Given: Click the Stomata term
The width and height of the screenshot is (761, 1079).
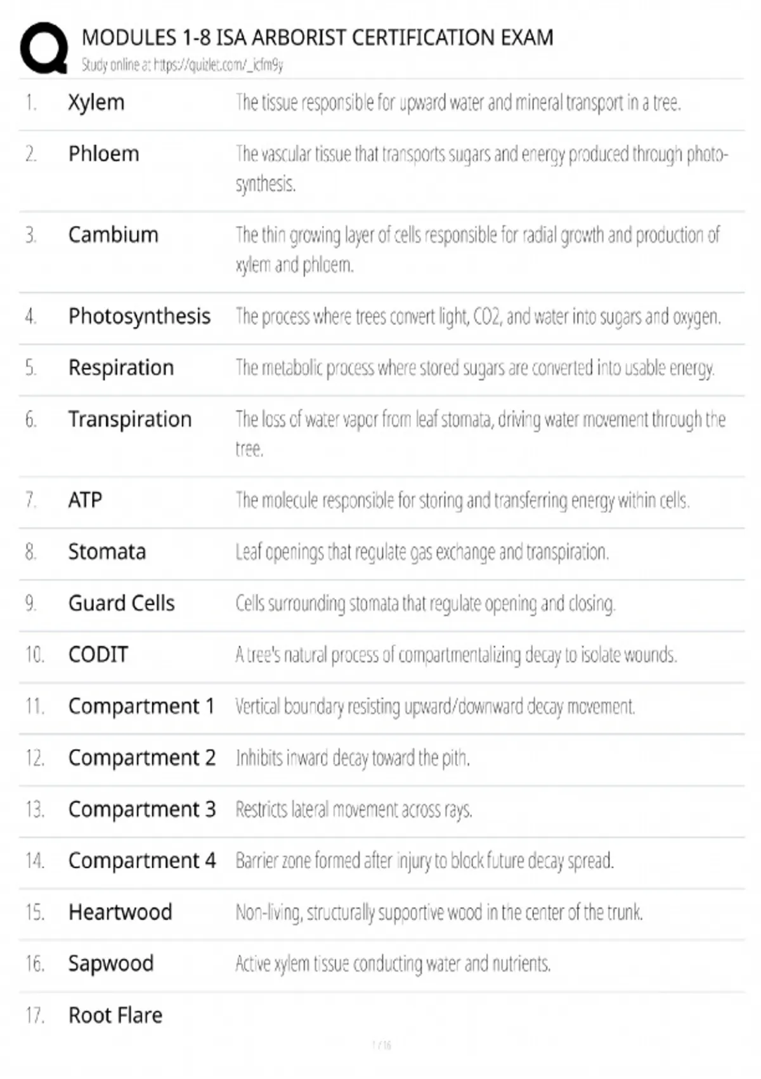Looking at the screenshot, I should click(x=107, y=552).
